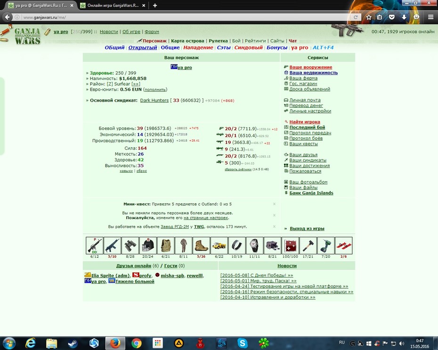Screen dimensions: 438x350
Task: Open 'Банк Ganja Islands' link
Action: tap(311, 193)
